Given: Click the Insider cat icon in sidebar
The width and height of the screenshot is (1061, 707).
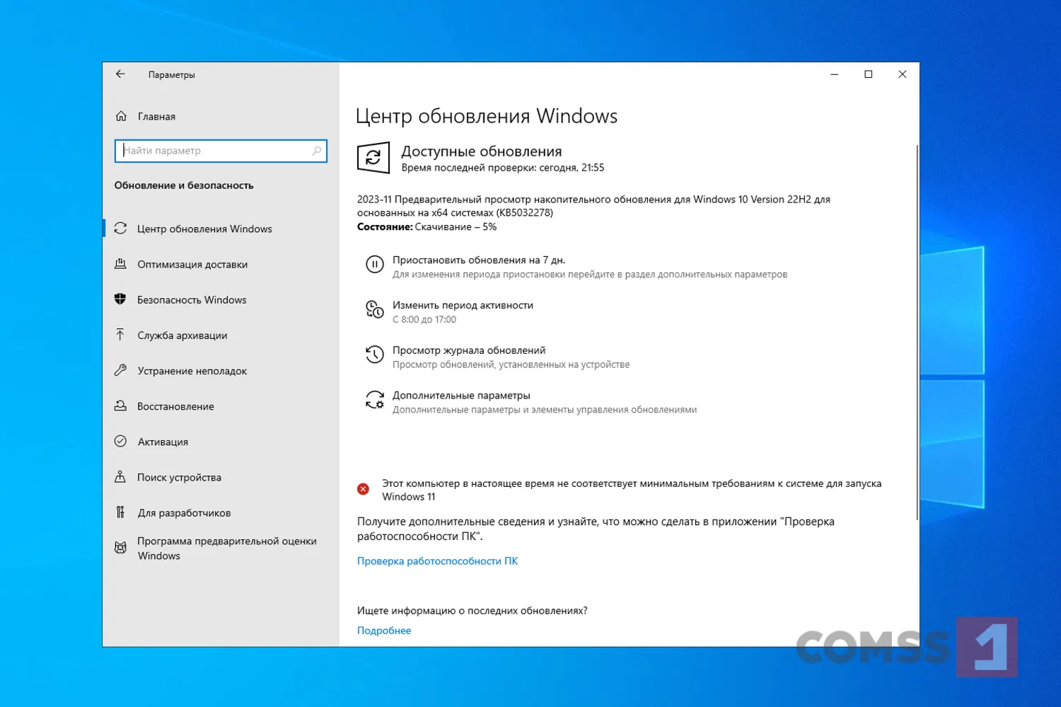Looking at the screenshot, I should [x=121, y=548].
